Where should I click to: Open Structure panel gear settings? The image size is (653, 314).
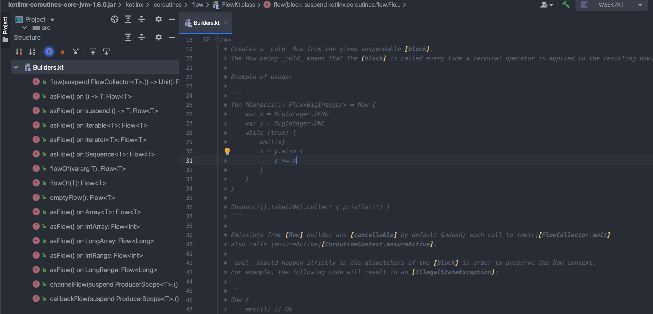pyautogui.click(x=158, y=37)
